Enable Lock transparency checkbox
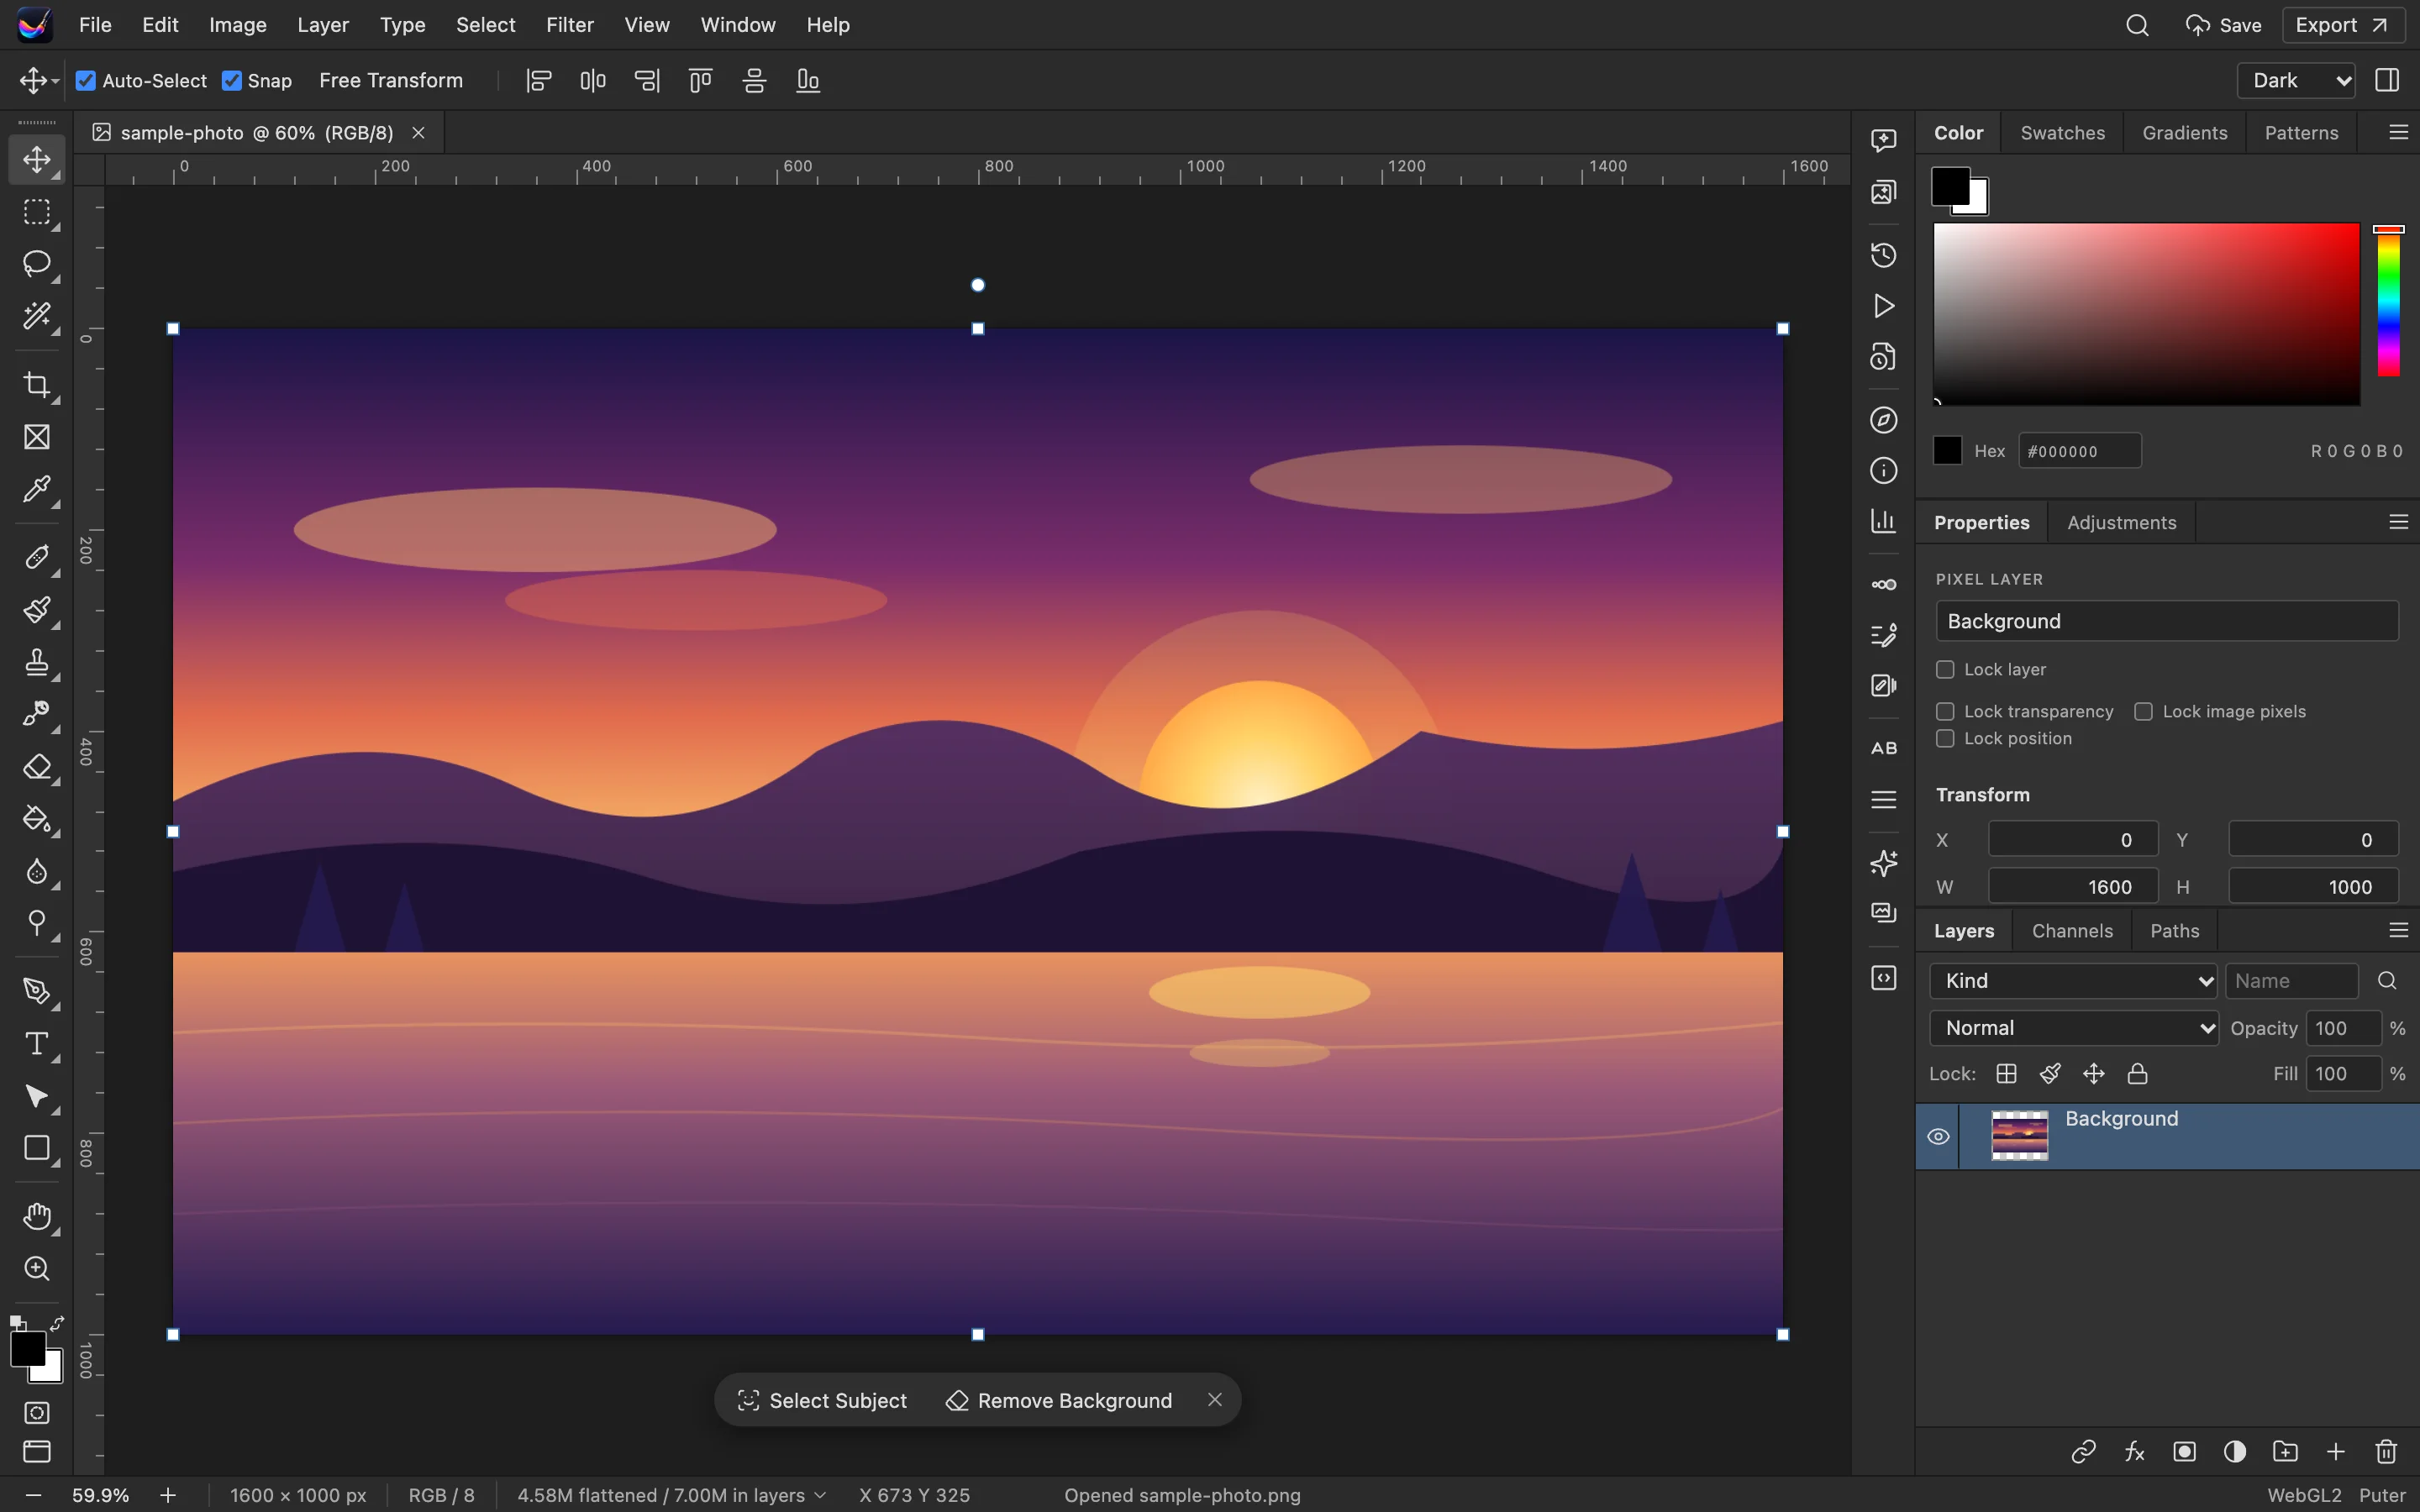This screenshot has width=2420, height=1512. point(1945,711)
